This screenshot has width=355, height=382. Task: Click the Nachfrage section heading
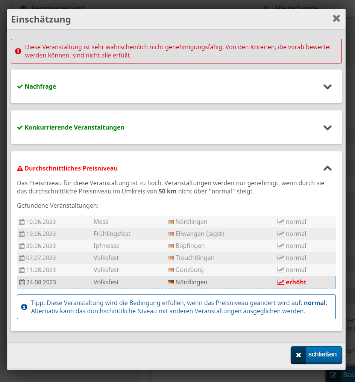tap(40, 87)
